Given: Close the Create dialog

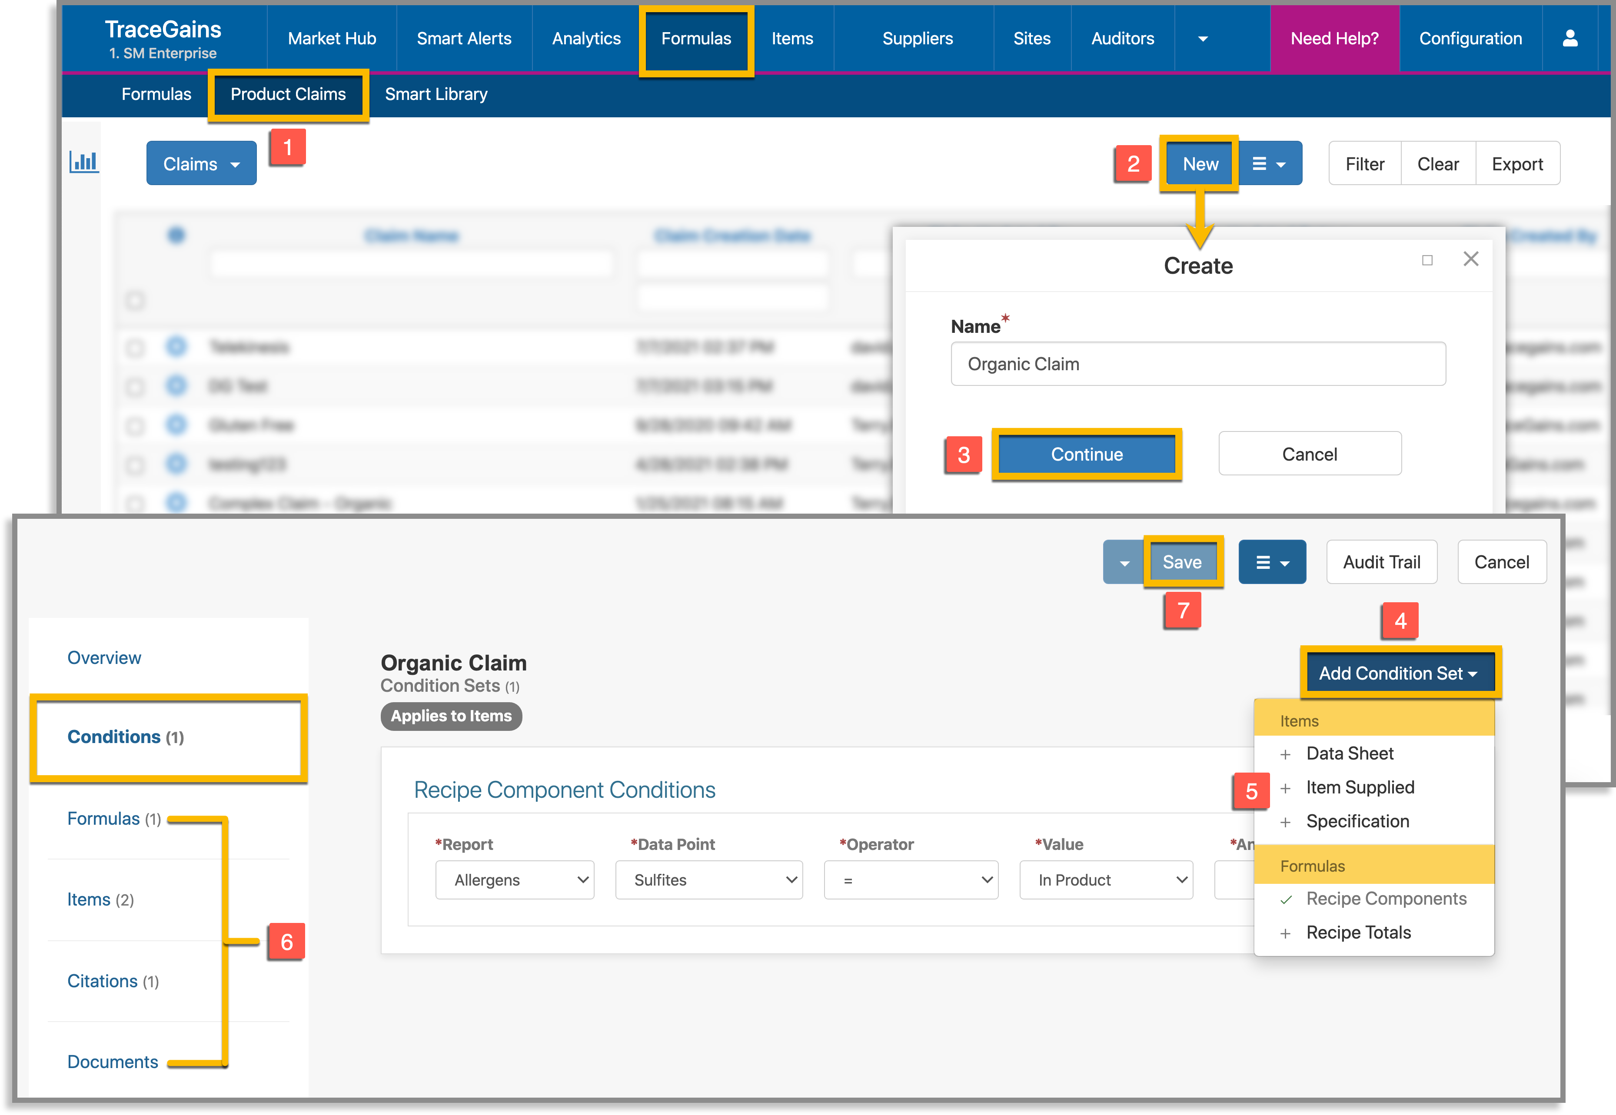Looking at the screenshot, I should 1471,259.
